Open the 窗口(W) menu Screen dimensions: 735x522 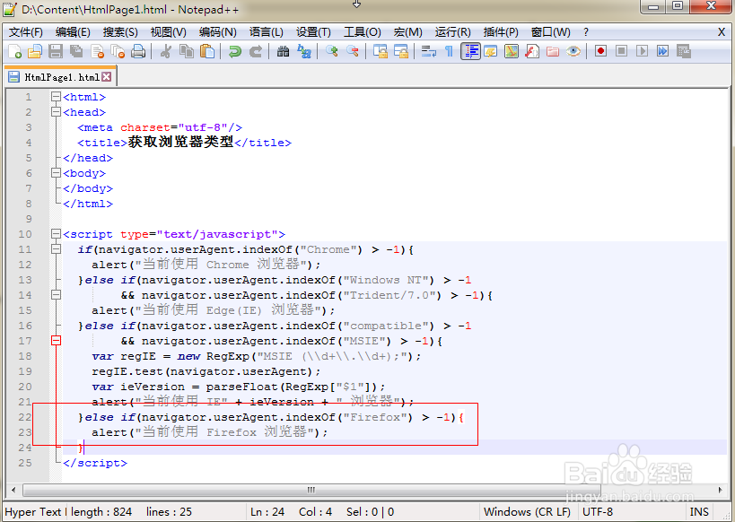coord(551,32)
